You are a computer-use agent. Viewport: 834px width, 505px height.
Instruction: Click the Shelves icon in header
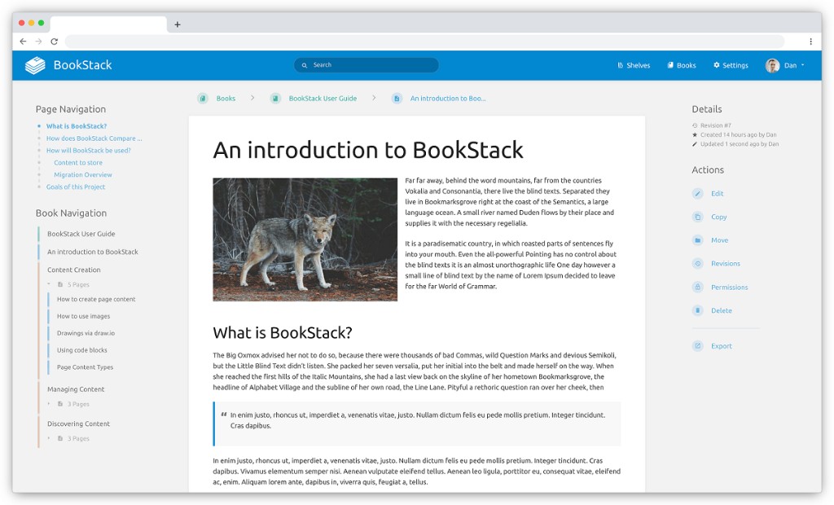click(620, 65)
